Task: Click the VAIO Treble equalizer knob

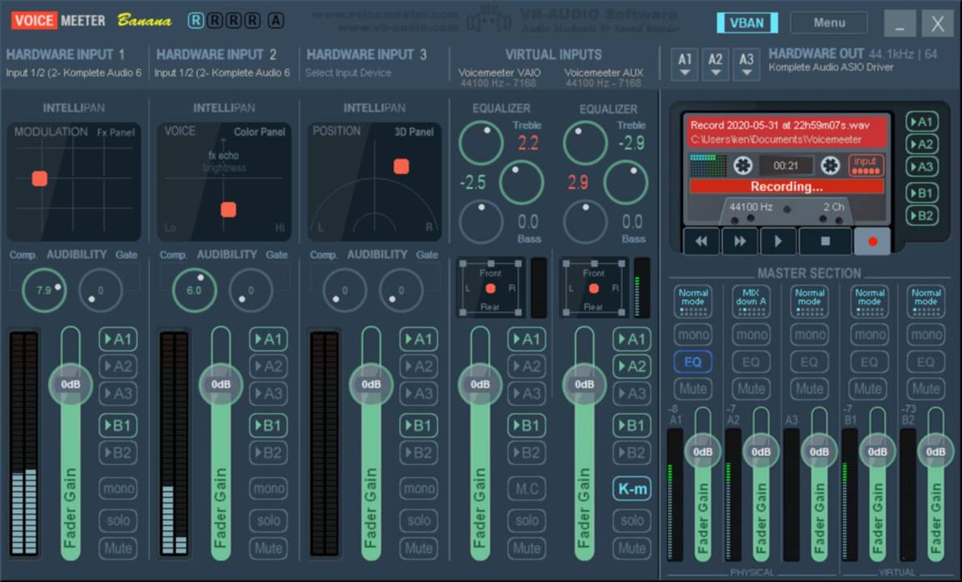Action: point(481,142)
